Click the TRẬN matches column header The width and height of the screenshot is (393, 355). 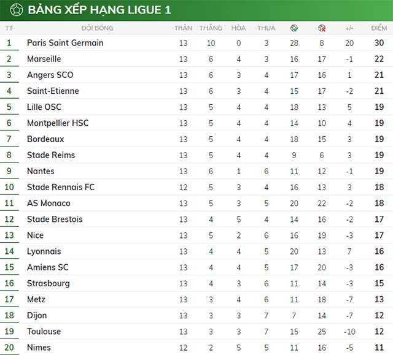(x=183, y=28)
